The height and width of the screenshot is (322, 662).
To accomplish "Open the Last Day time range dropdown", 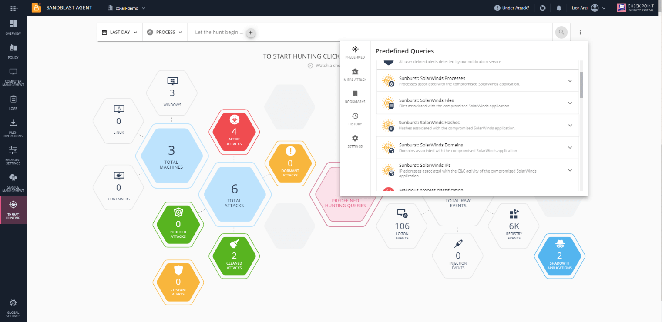I will 120,32.
